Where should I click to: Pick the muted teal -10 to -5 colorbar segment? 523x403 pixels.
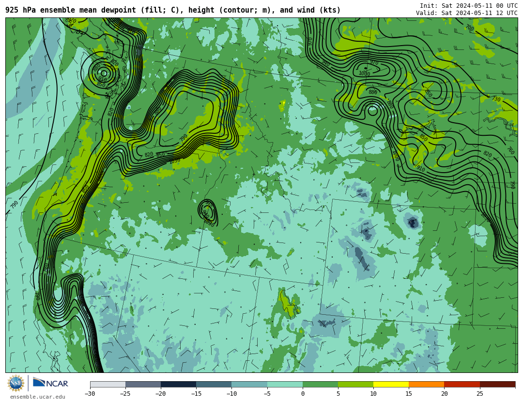[x=249, y=384]
